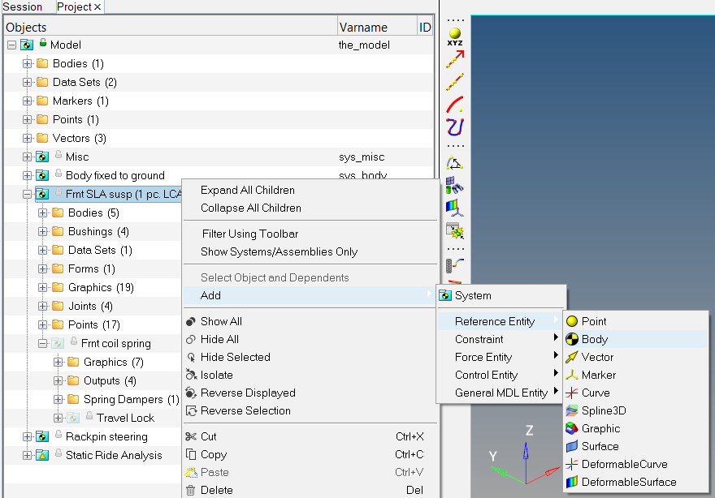
Task: Click the Points XYZ sphere toolbar icon
Action: [455, 36]
